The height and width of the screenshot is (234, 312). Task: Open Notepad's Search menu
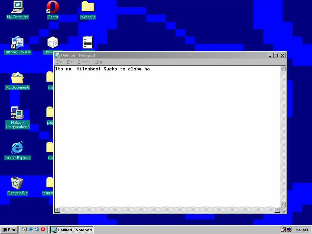(84, 62)
